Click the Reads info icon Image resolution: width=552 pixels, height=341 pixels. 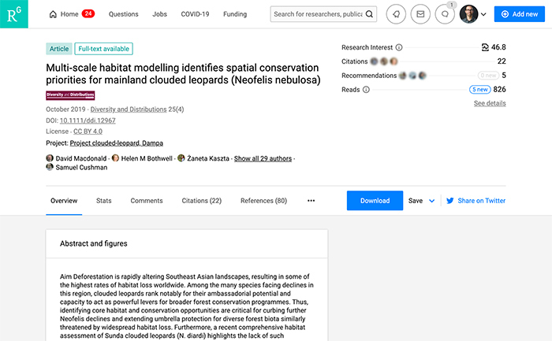click(367, 90)
